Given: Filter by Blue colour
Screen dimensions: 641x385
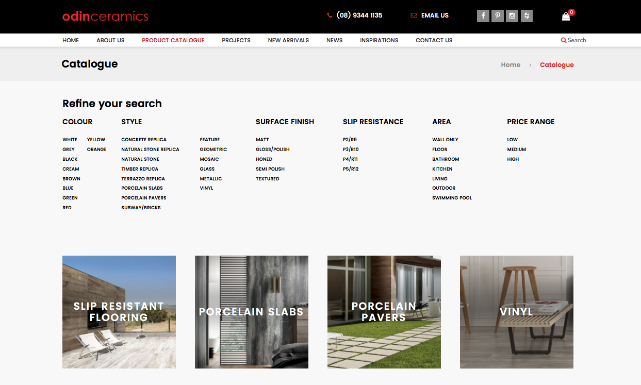Looking at the screenshot, I should (x=68, y=188).
